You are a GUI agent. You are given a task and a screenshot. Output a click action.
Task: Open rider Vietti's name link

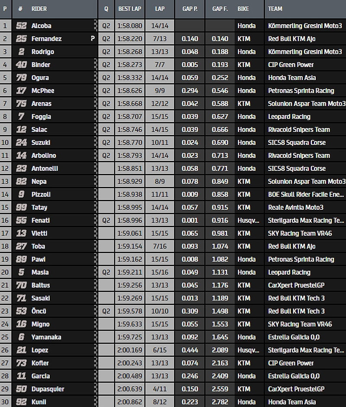click(39, 234)
